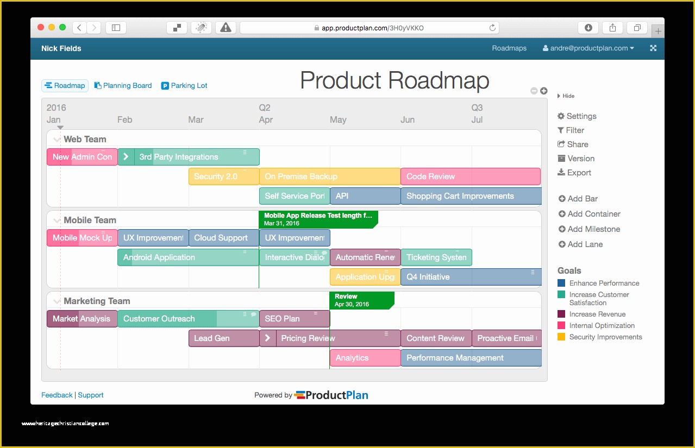Open Safari share sheet button

(x=612, y=28)
